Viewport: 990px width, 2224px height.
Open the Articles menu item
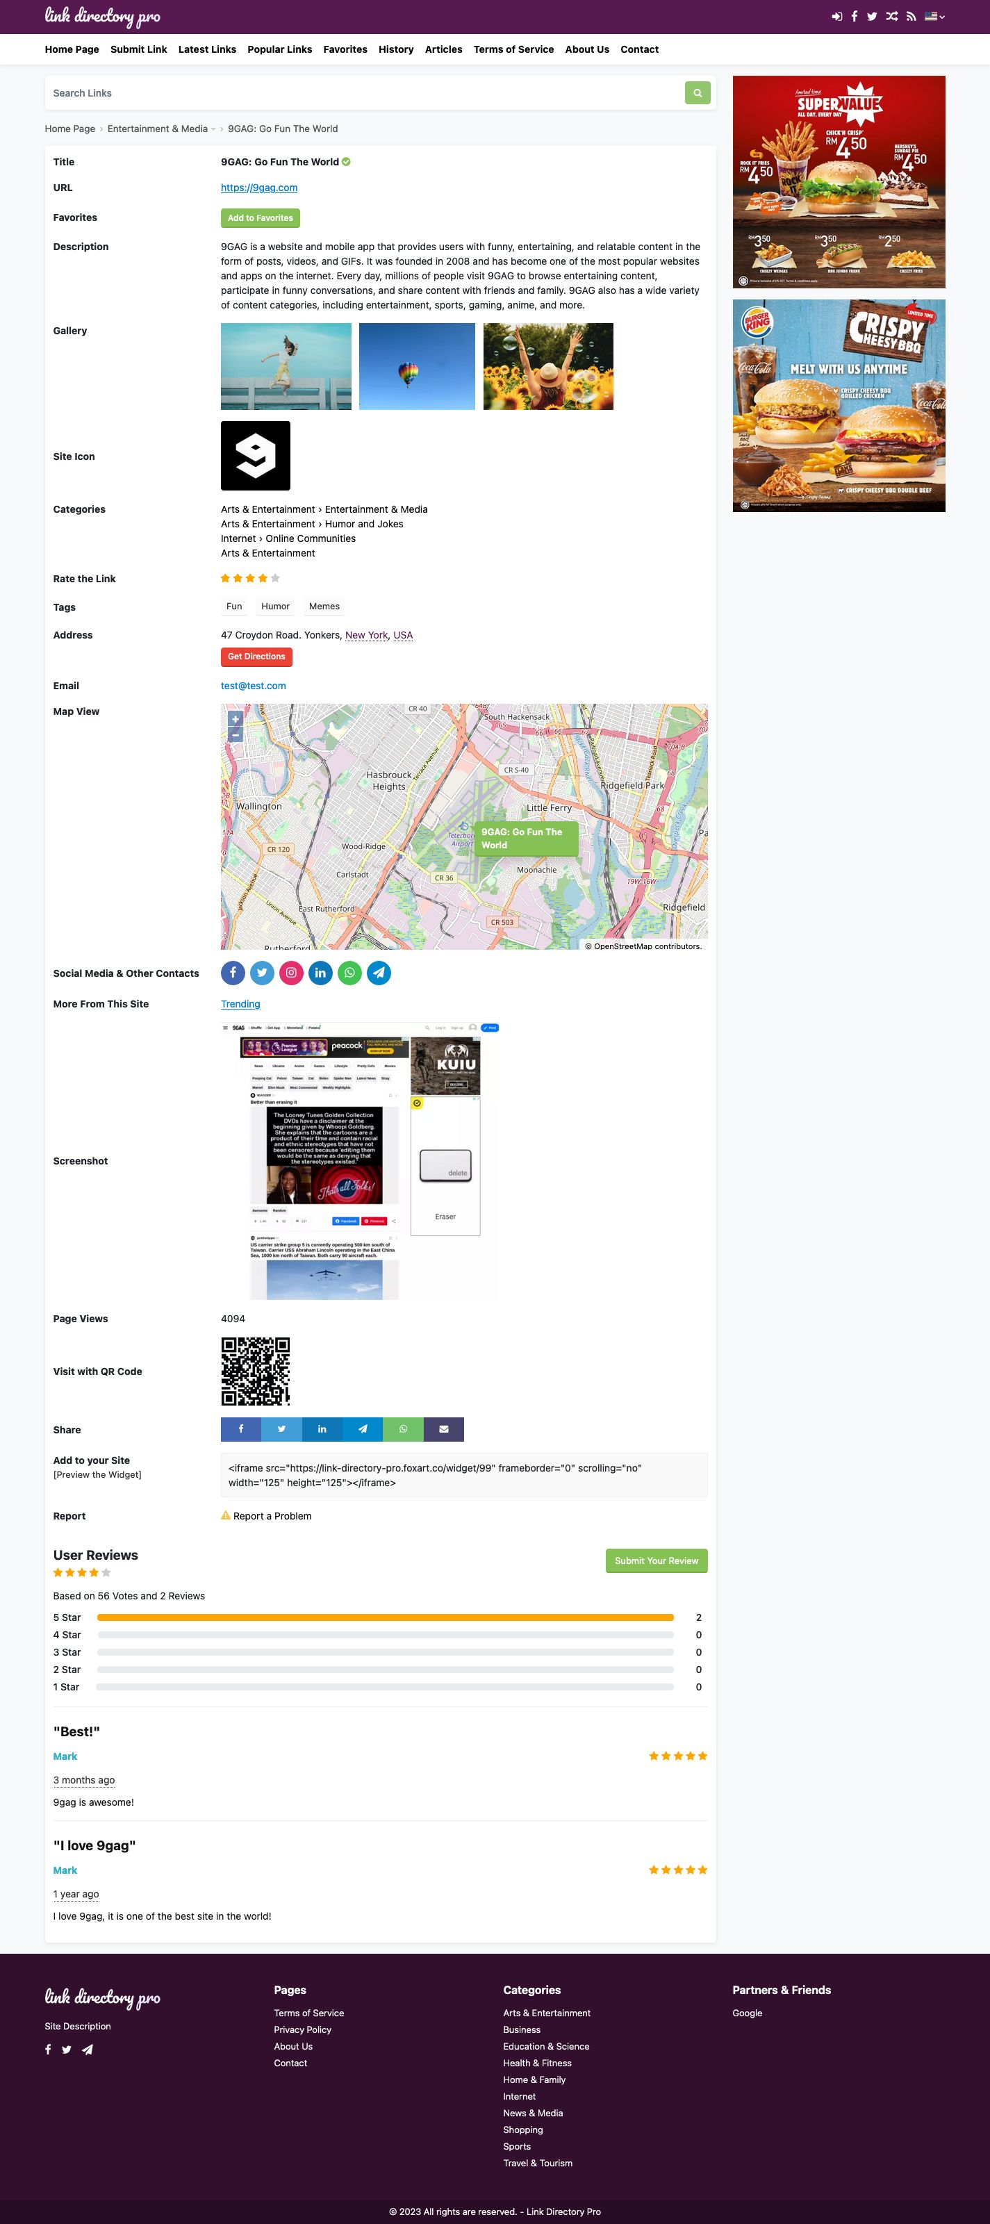pos(444,49)
